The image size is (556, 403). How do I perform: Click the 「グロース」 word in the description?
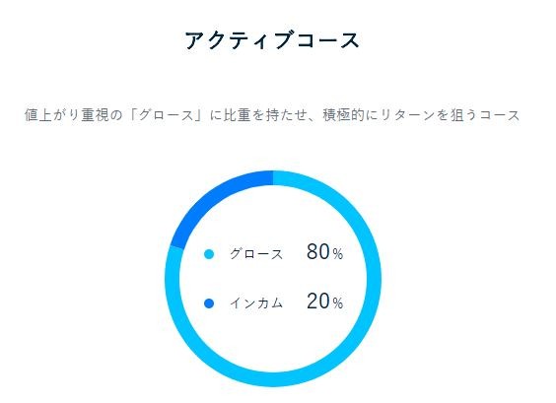[167, 115]
